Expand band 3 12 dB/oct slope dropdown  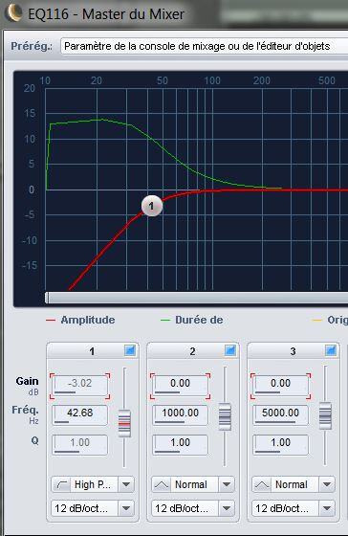click(327, 508)
